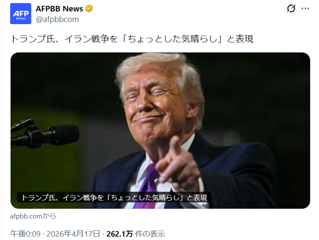This screenshot has height=240, width=319.
Task: Follow the afpbb.comから source link
Action: 33,216
